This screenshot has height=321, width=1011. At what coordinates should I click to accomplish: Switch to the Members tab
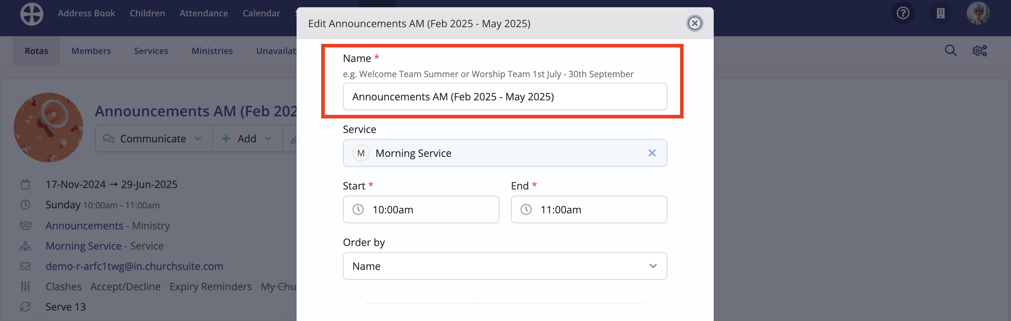[91, 51]
